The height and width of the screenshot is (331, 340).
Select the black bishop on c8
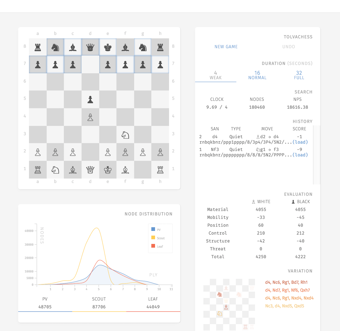pos(73,47)
